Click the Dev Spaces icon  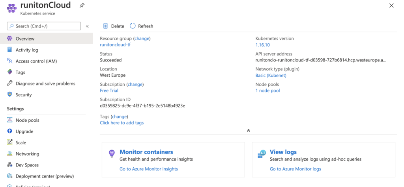[10, 165]
